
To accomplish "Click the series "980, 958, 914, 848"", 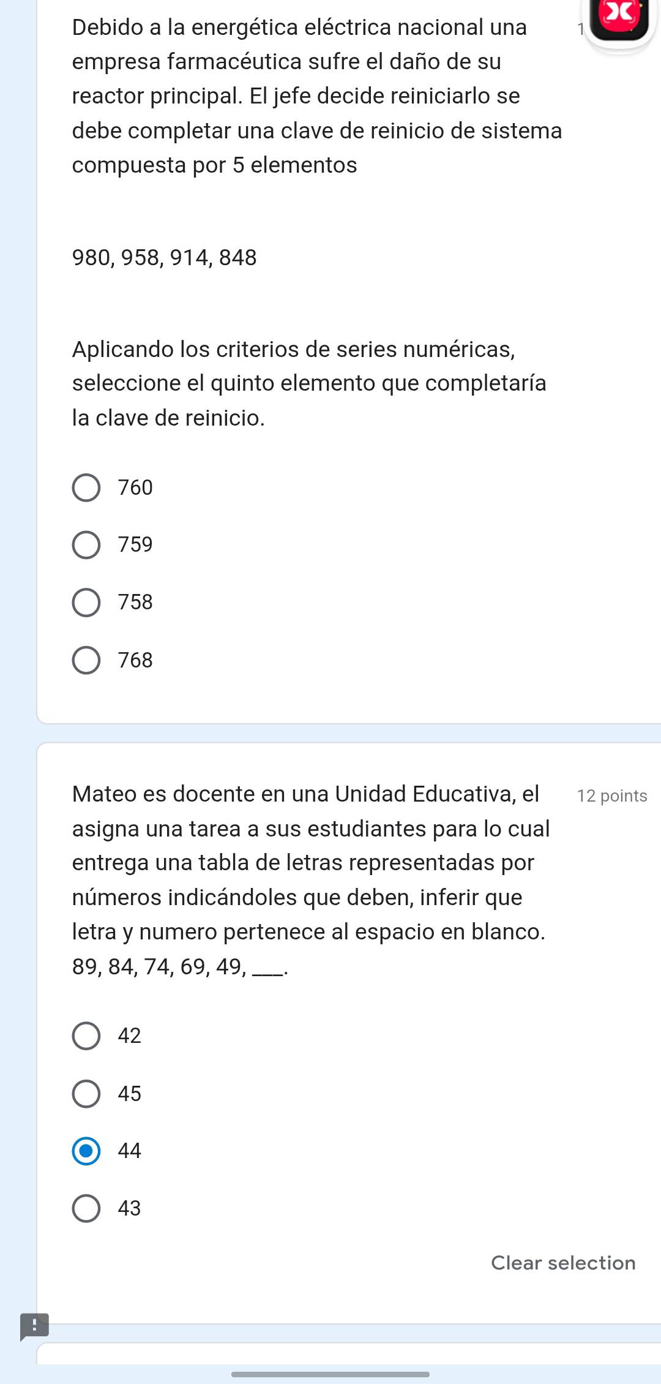I will [165, 258].
